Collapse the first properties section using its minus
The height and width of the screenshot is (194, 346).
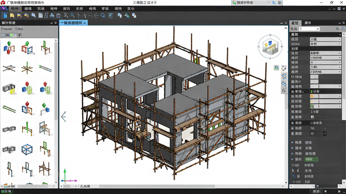pos(340,35)
